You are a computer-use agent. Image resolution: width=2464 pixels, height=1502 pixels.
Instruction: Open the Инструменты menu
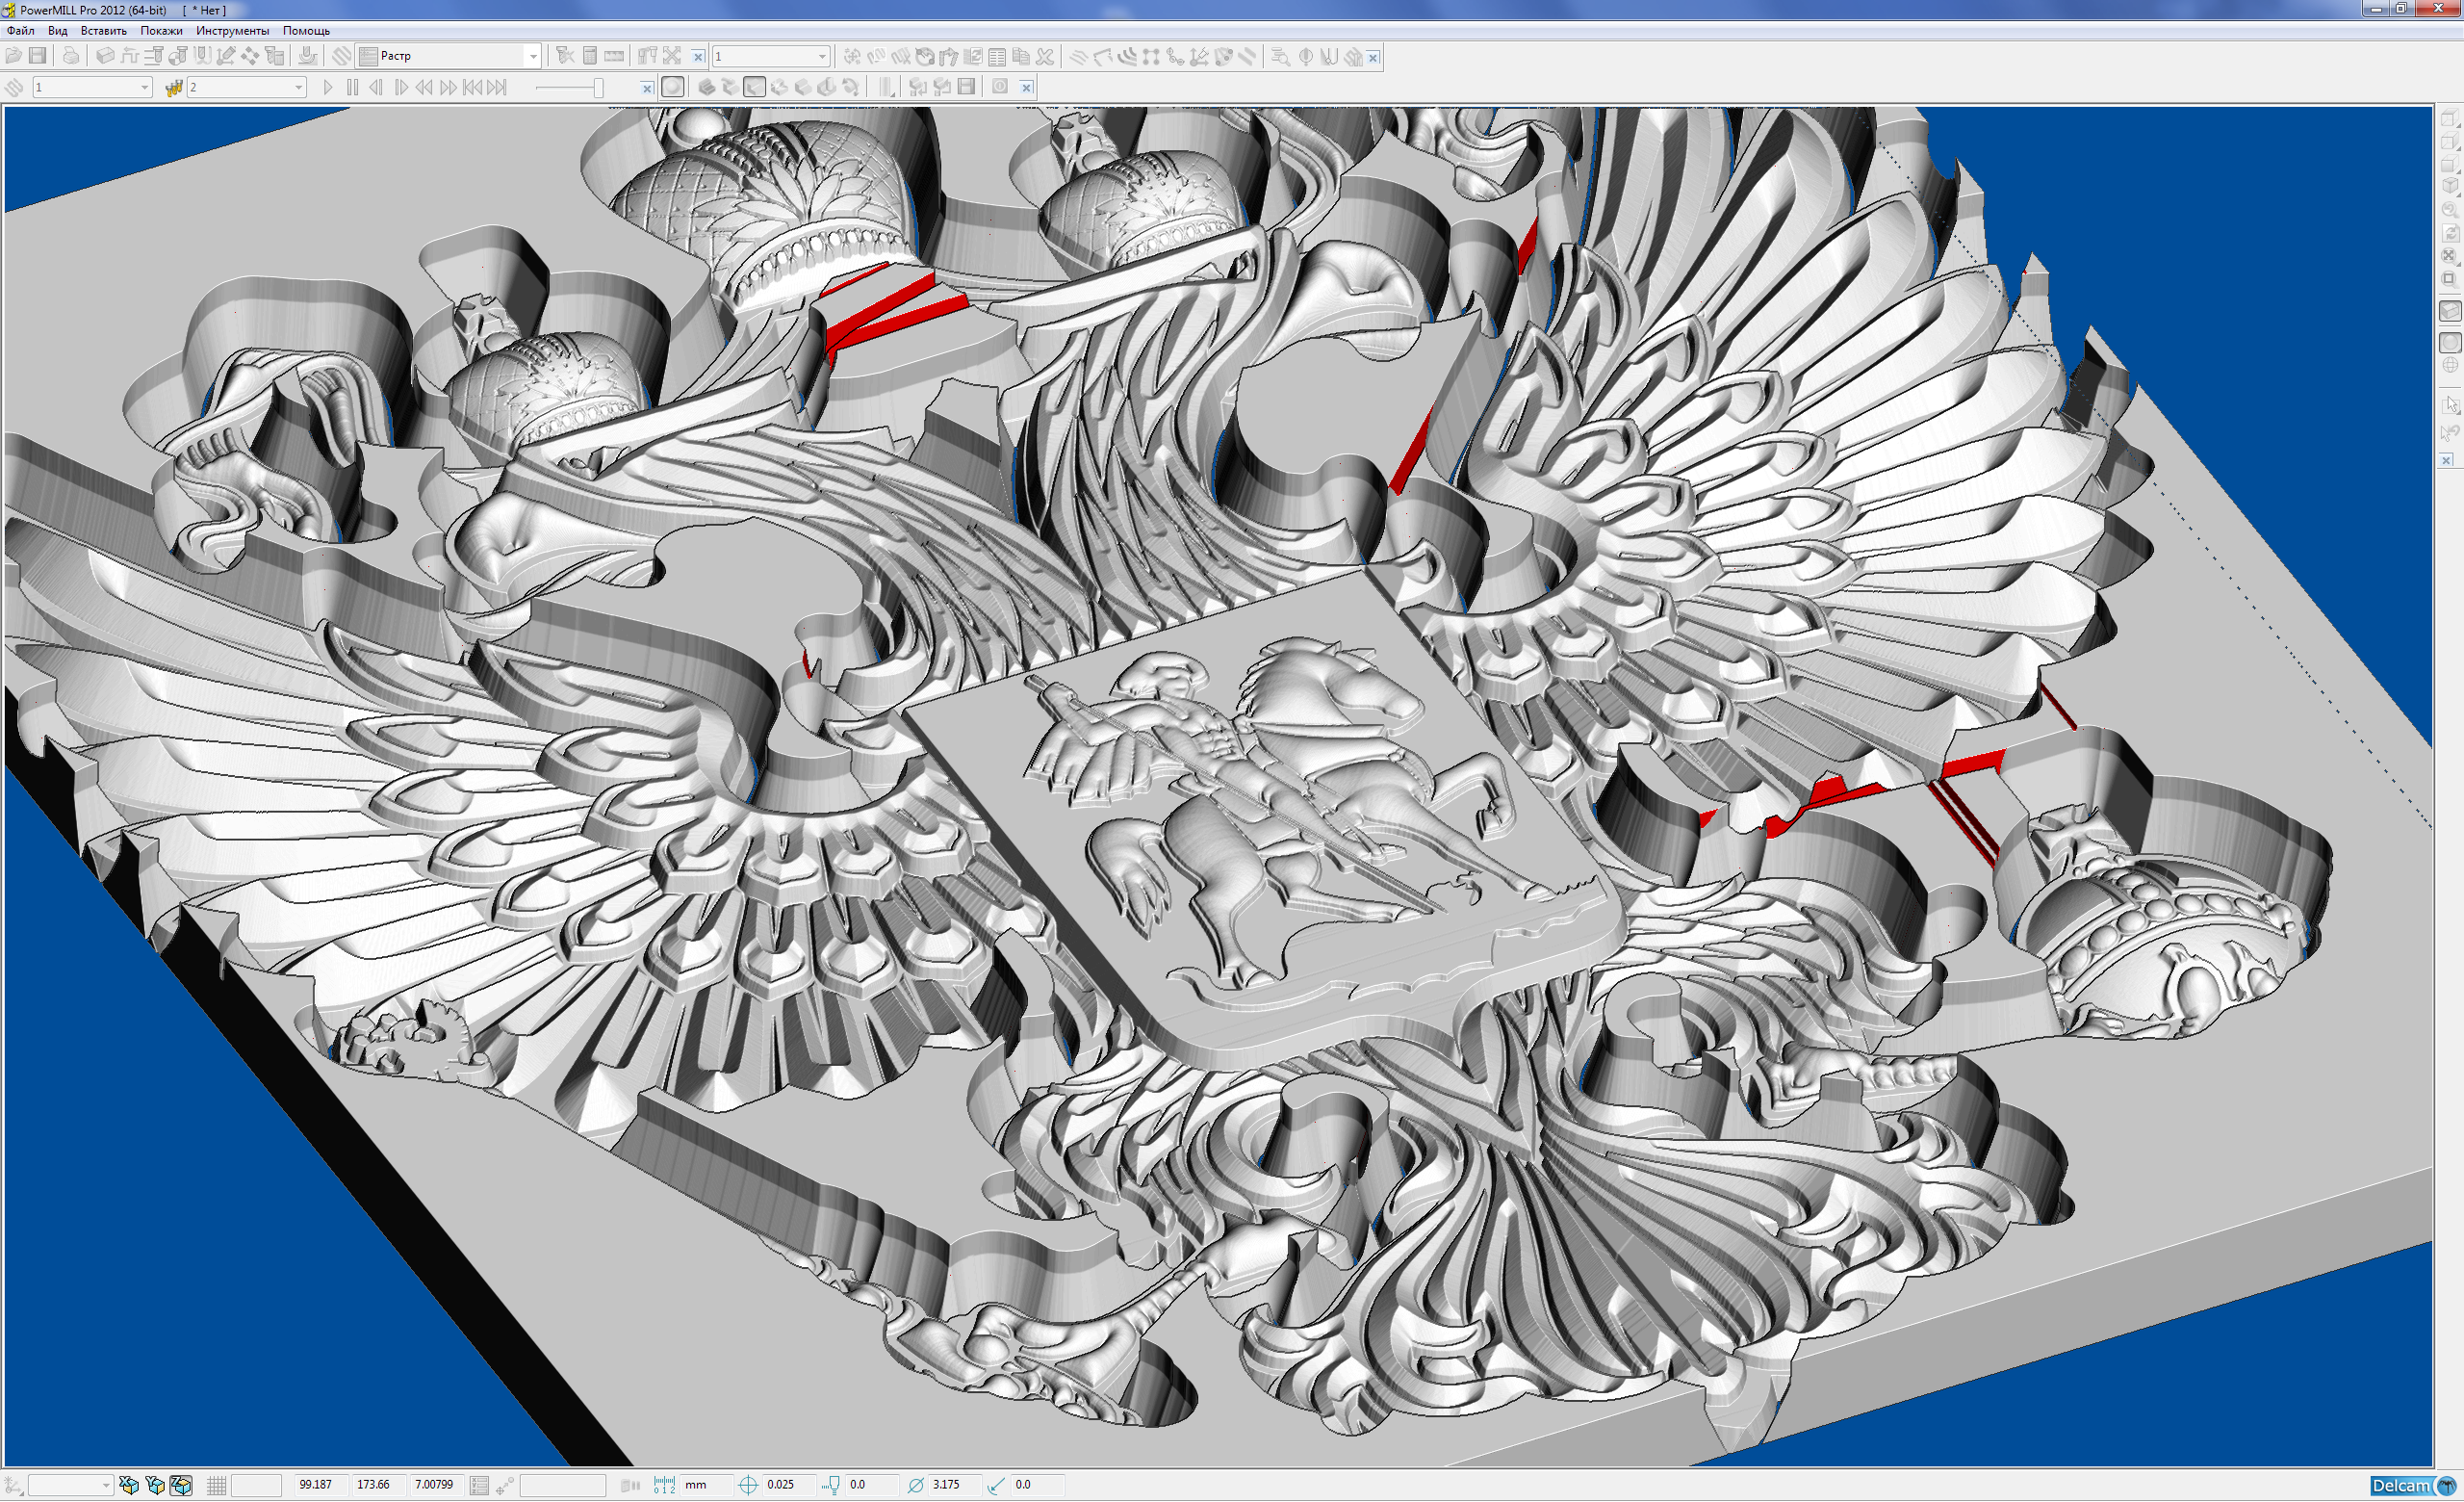(x=232, y=30)
